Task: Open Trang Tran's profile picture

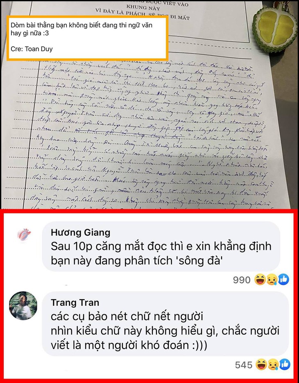Action: point(23,305)
